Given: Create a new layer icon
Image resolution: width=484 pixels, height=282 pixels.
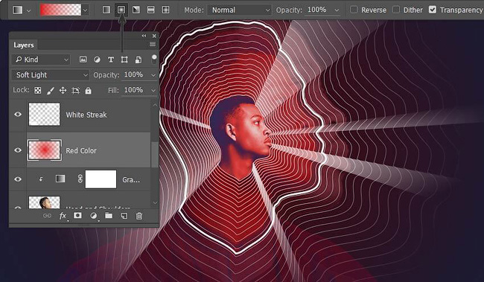Looking at the screenshot, I should click(x=124, y=216).
